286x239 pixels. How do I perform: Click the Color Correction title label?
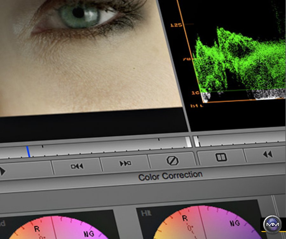point(170,176)
